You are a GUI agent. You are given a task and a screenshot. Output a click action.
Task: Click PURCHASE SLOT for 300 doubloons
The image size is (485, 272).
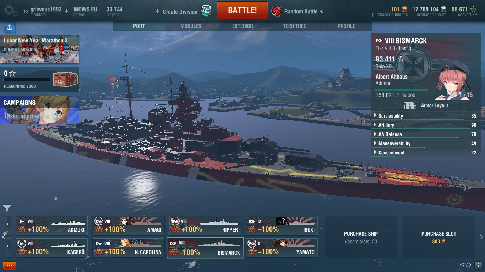[x=439, y=237]
